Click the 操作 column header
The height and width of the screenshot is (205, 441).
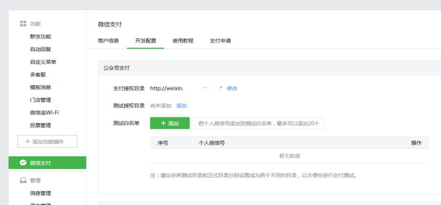coord(416,143)
